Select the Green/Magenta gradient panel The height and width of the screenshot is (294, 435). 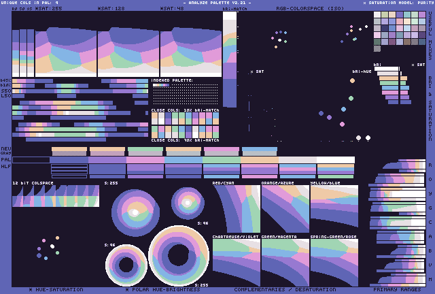click(x=285, y=262)
